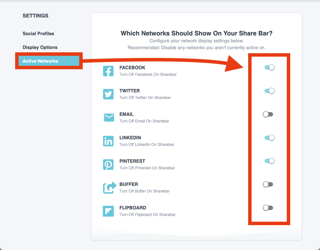
Task: Click the Buffer share icon
Action: 110,188
